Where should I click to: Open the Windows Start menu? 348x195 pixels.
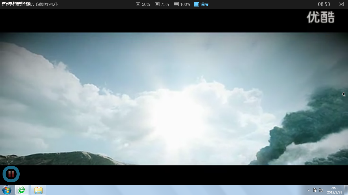pyautogui.click(x=7, y=190)
